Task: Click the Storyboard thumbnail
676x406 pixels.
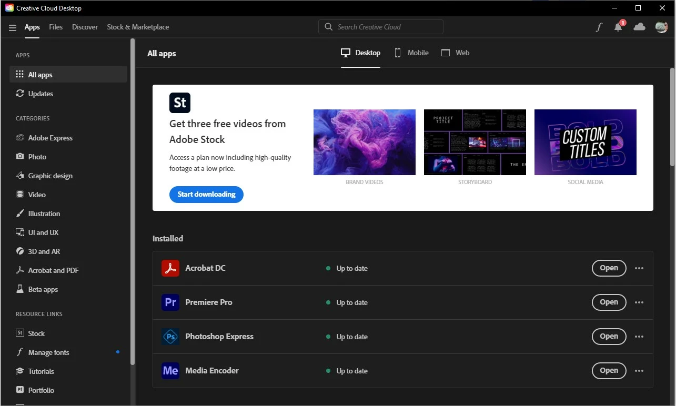Action: tap(475, 142)
